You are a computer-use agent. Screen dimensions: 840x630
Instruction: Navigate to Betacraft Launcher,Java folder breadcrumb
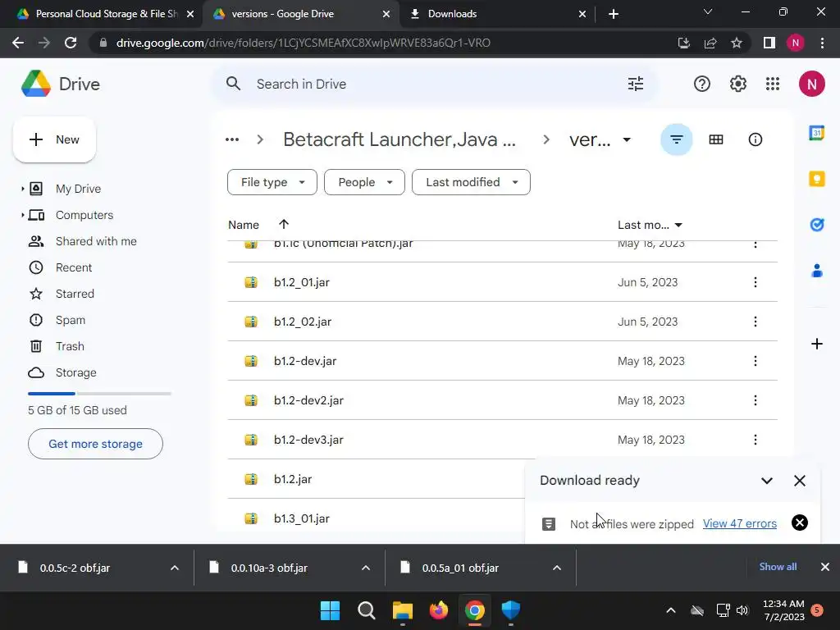pyautogui.click(x=399, y=139)
